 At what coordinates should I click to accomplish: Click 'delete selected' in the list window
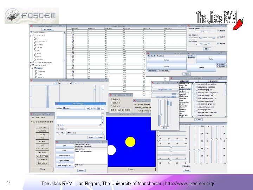click(212, 81)
